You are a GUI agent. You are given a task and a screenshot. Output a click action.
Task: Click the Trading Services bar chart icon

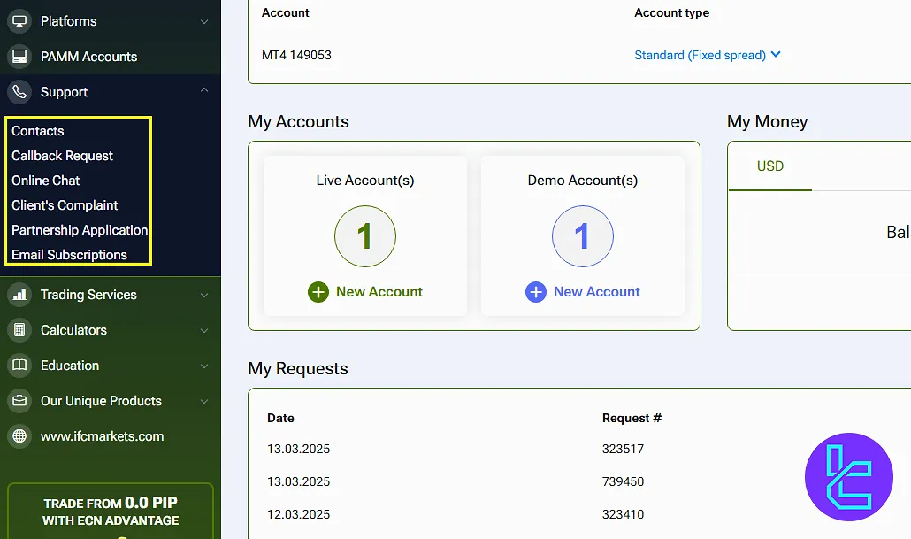coord(19,295)
